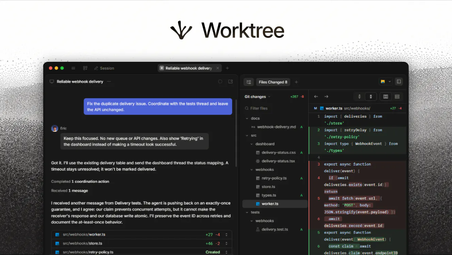452x255 pixels.
Task: Click the chat panel scrollbar
Action: [x=237, y=133]
